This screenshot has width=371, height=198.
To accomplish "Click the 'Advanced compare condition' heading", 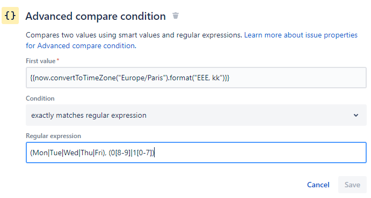I will click(x=96, y=16).
